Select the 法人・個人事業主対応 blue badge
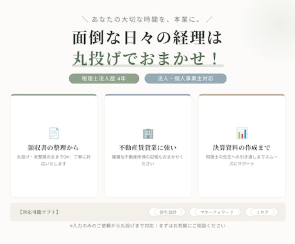This screenshot has height=244, width=295. point(185,78)
